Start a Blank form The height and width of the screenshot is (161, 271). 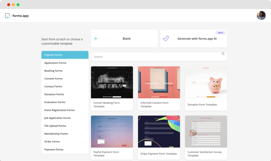coord(124,39)
